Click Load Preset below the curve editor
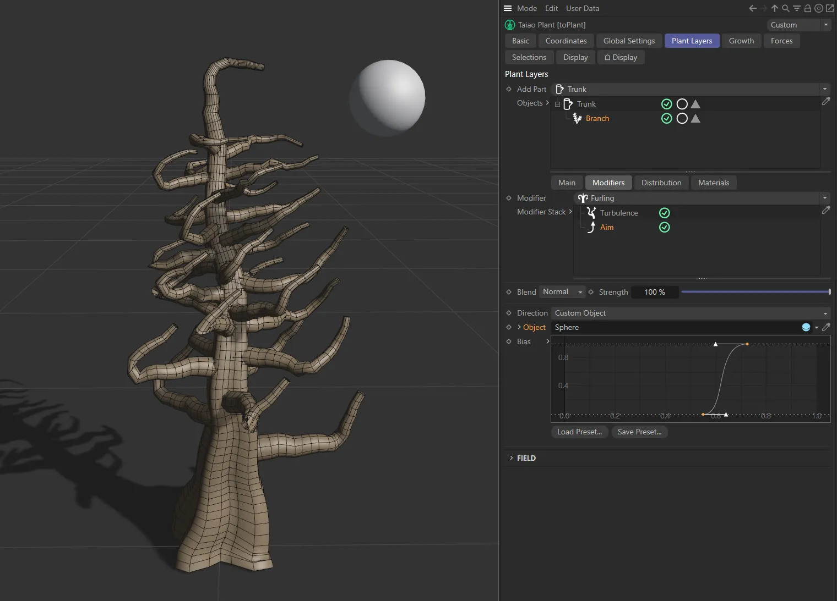The width and height of the screenshot is (837, 601). pos(579,432)
